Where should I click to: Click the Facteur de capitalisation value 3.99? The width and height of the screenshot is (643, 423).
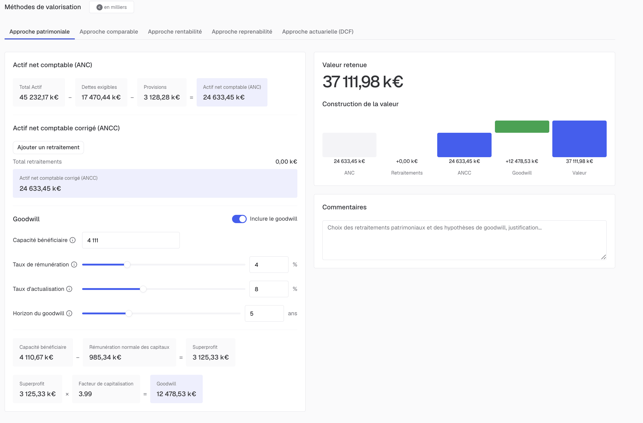(85, 394)
